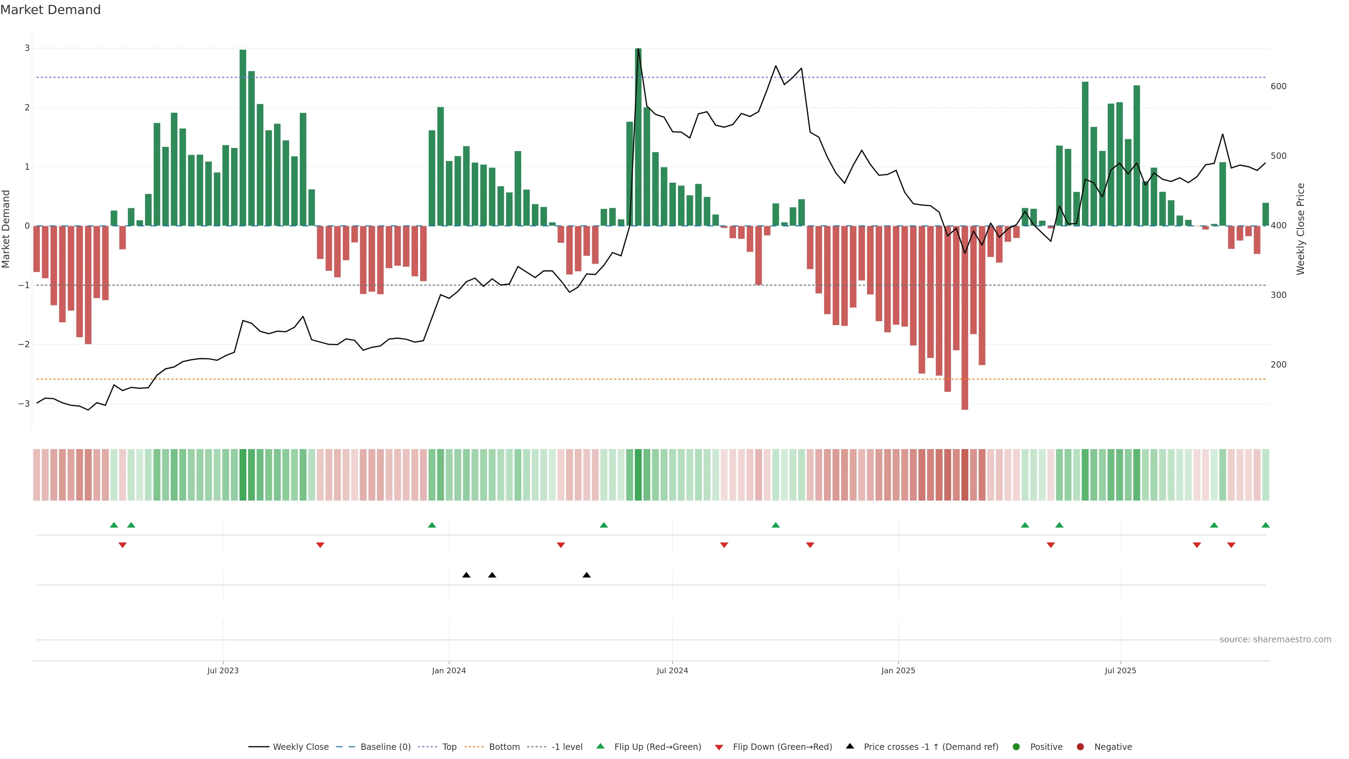Click the Weekly Close Price axis title

tap(1301, 229)
